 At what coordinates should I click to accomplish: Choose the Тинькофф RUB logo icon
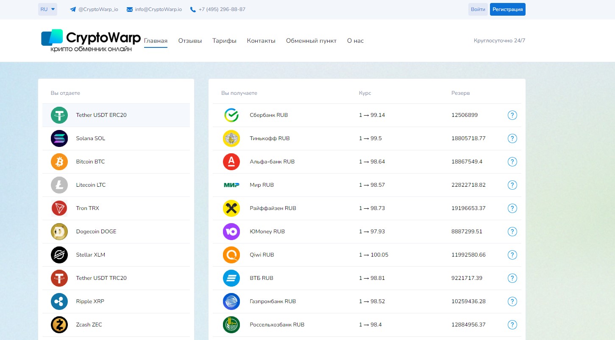click(x=231, y=138)
